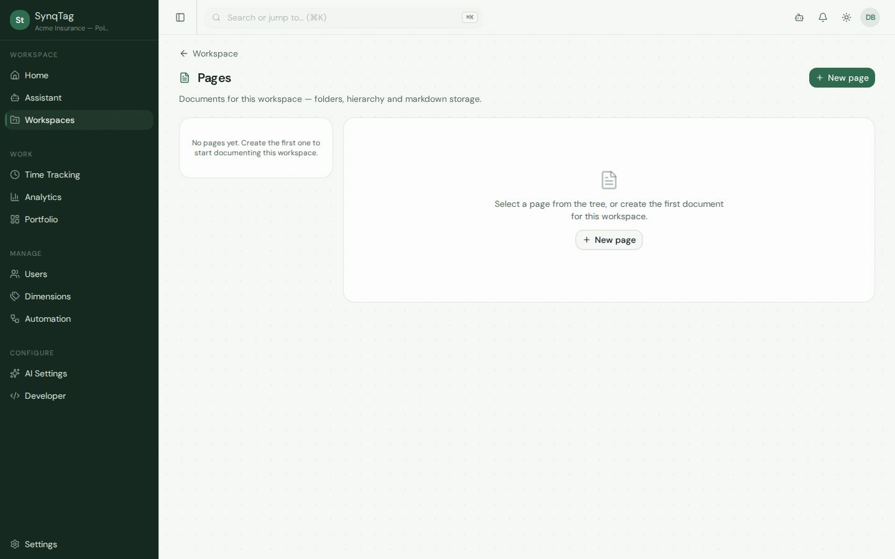Viewport: 895px width, 559px height.
Task: Click the Pages document icon beside title
Action: pyautogui.click(x=185, y=78)
